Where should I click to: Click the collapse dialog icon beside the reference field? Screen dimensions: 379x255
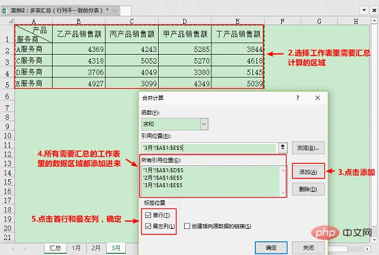pos(283,147)
